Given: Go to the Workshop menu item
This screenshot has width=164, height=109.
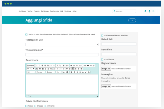Looking at the screenshot, I should [x=68, y=11].
